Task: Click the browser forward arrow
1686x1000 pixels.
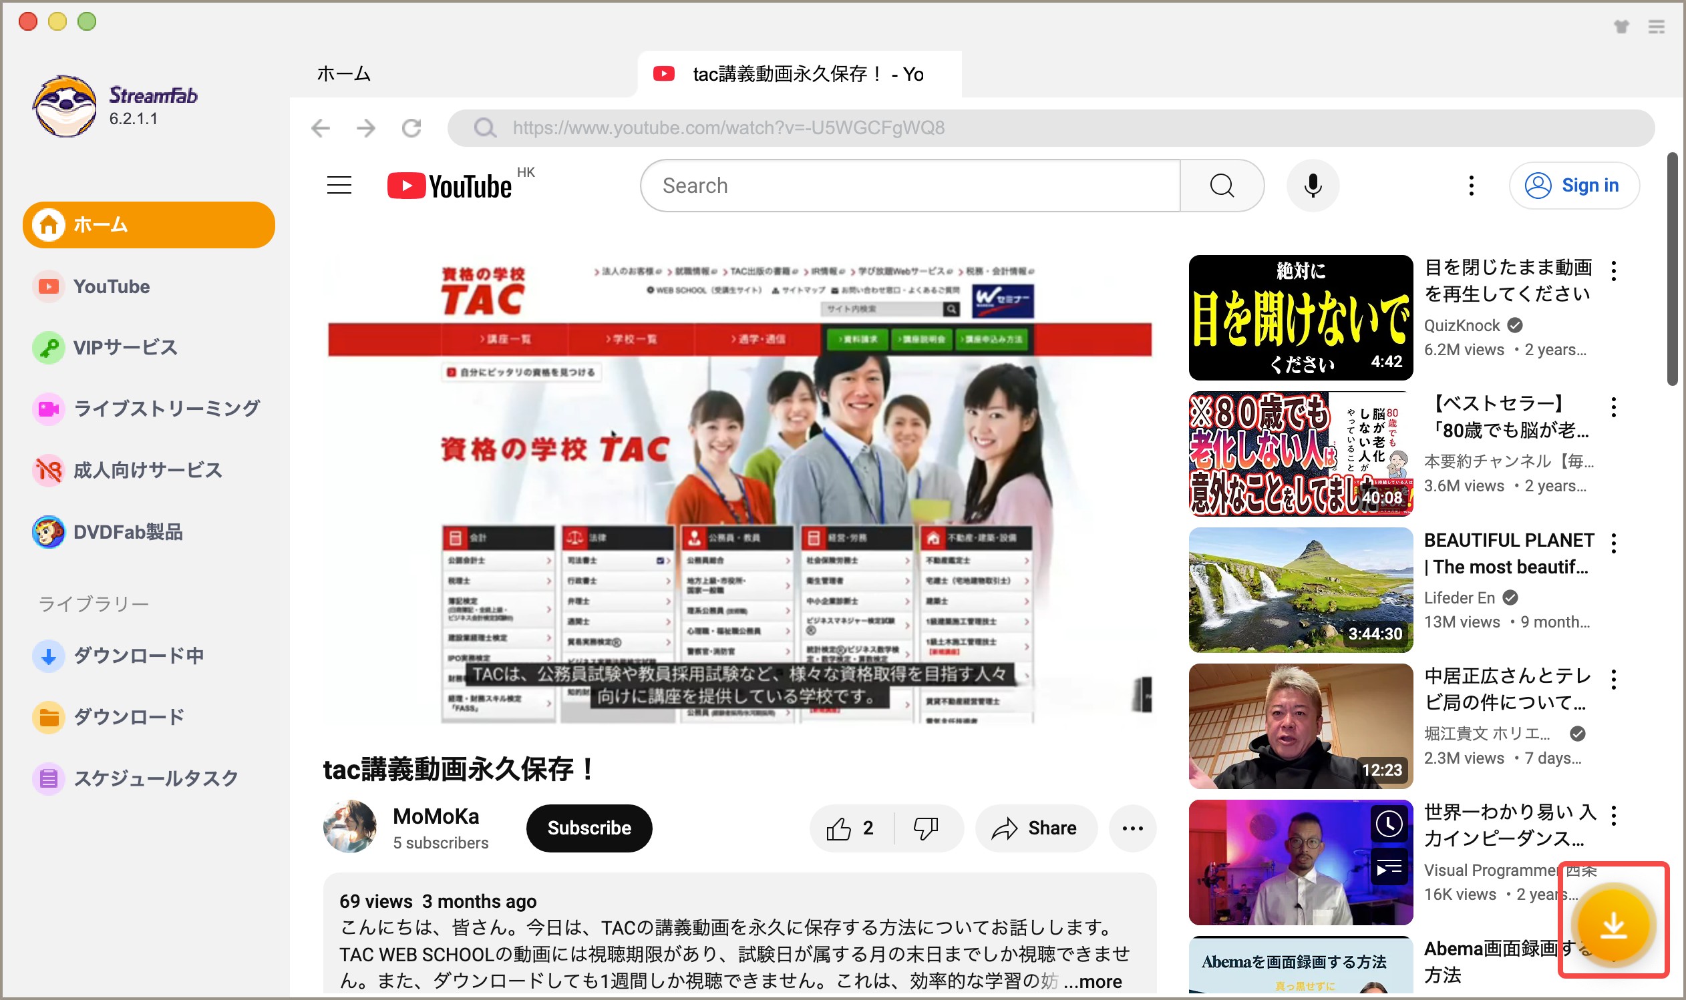Action: tap(366, 128)
